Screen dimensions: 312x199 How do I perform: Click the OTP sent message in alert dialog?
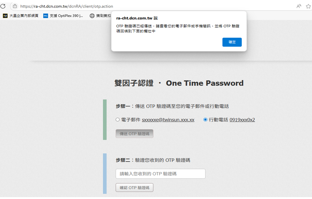click(x=177, y=29)
